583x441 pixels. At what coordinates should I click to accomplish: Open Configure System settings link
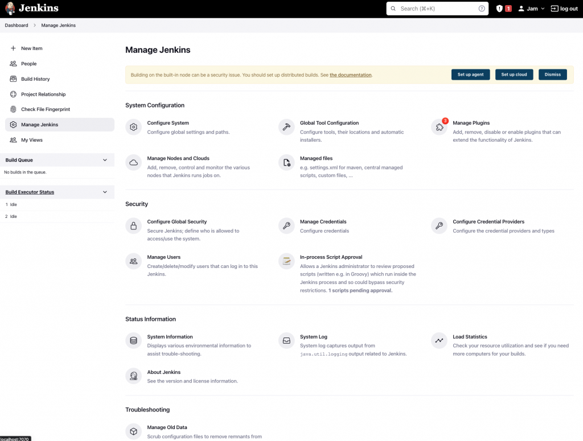click(168, 123)
